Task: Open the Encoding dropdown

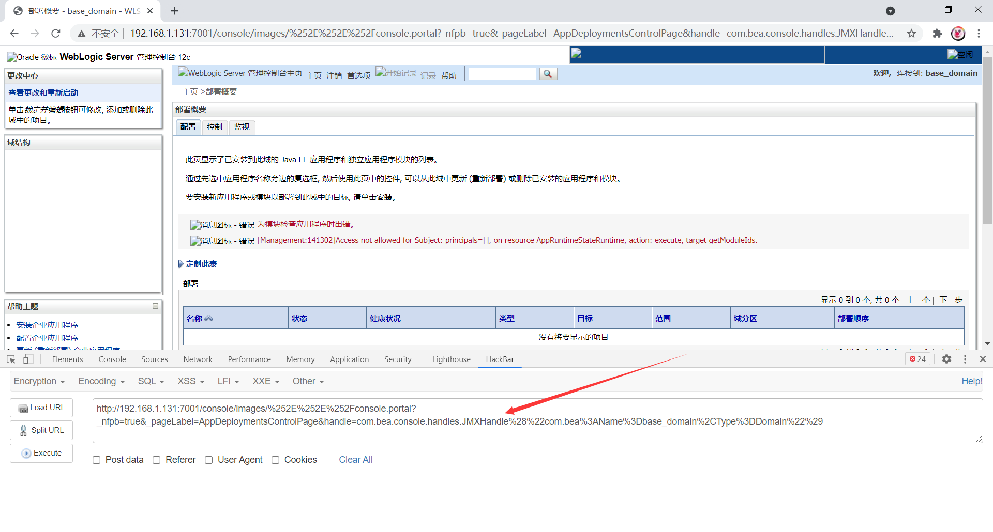Action: (x=101, y=381)
